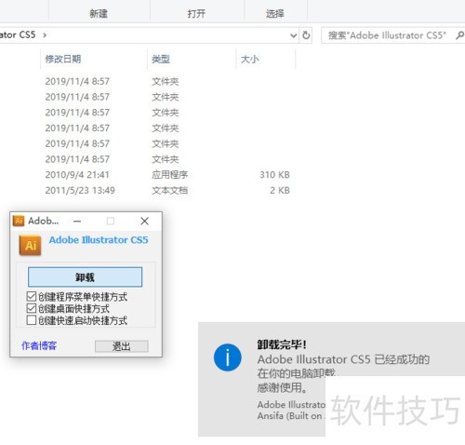This screenshot has width=465, height=445.
Task: Click the small Ai icon in title bar
Action: 19,221
